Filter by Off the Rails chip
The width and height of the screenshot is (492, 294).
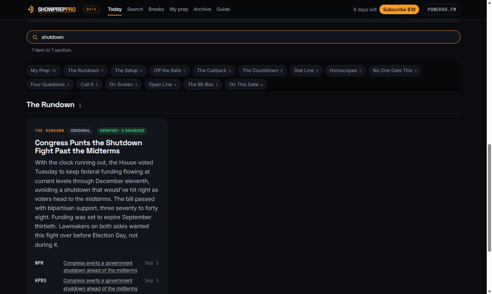169,70
